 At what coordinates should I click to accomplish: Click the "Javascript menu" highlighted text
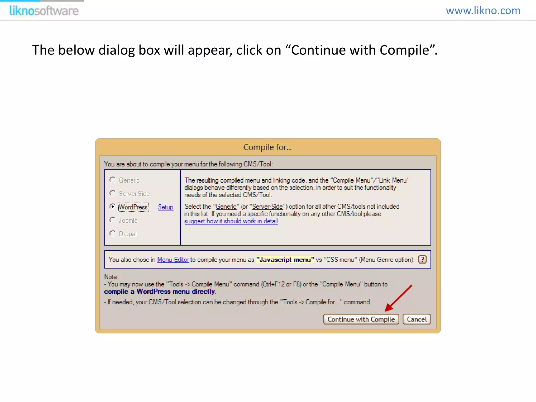285,260
